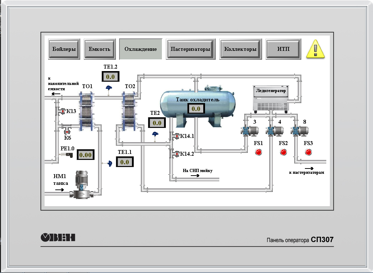Open the Бойлеры screen
373x273 pixels.
[64, 49]
